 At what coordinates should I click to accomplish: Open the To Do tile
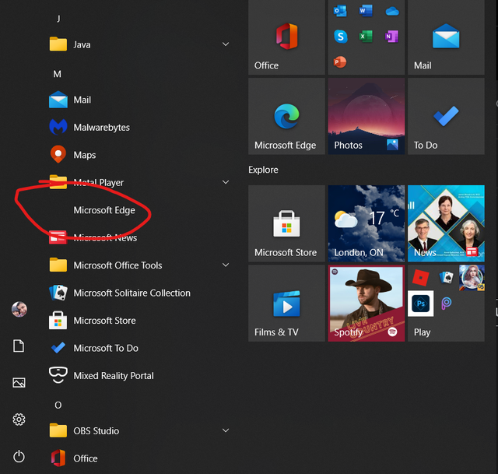[x=446, y=116]
